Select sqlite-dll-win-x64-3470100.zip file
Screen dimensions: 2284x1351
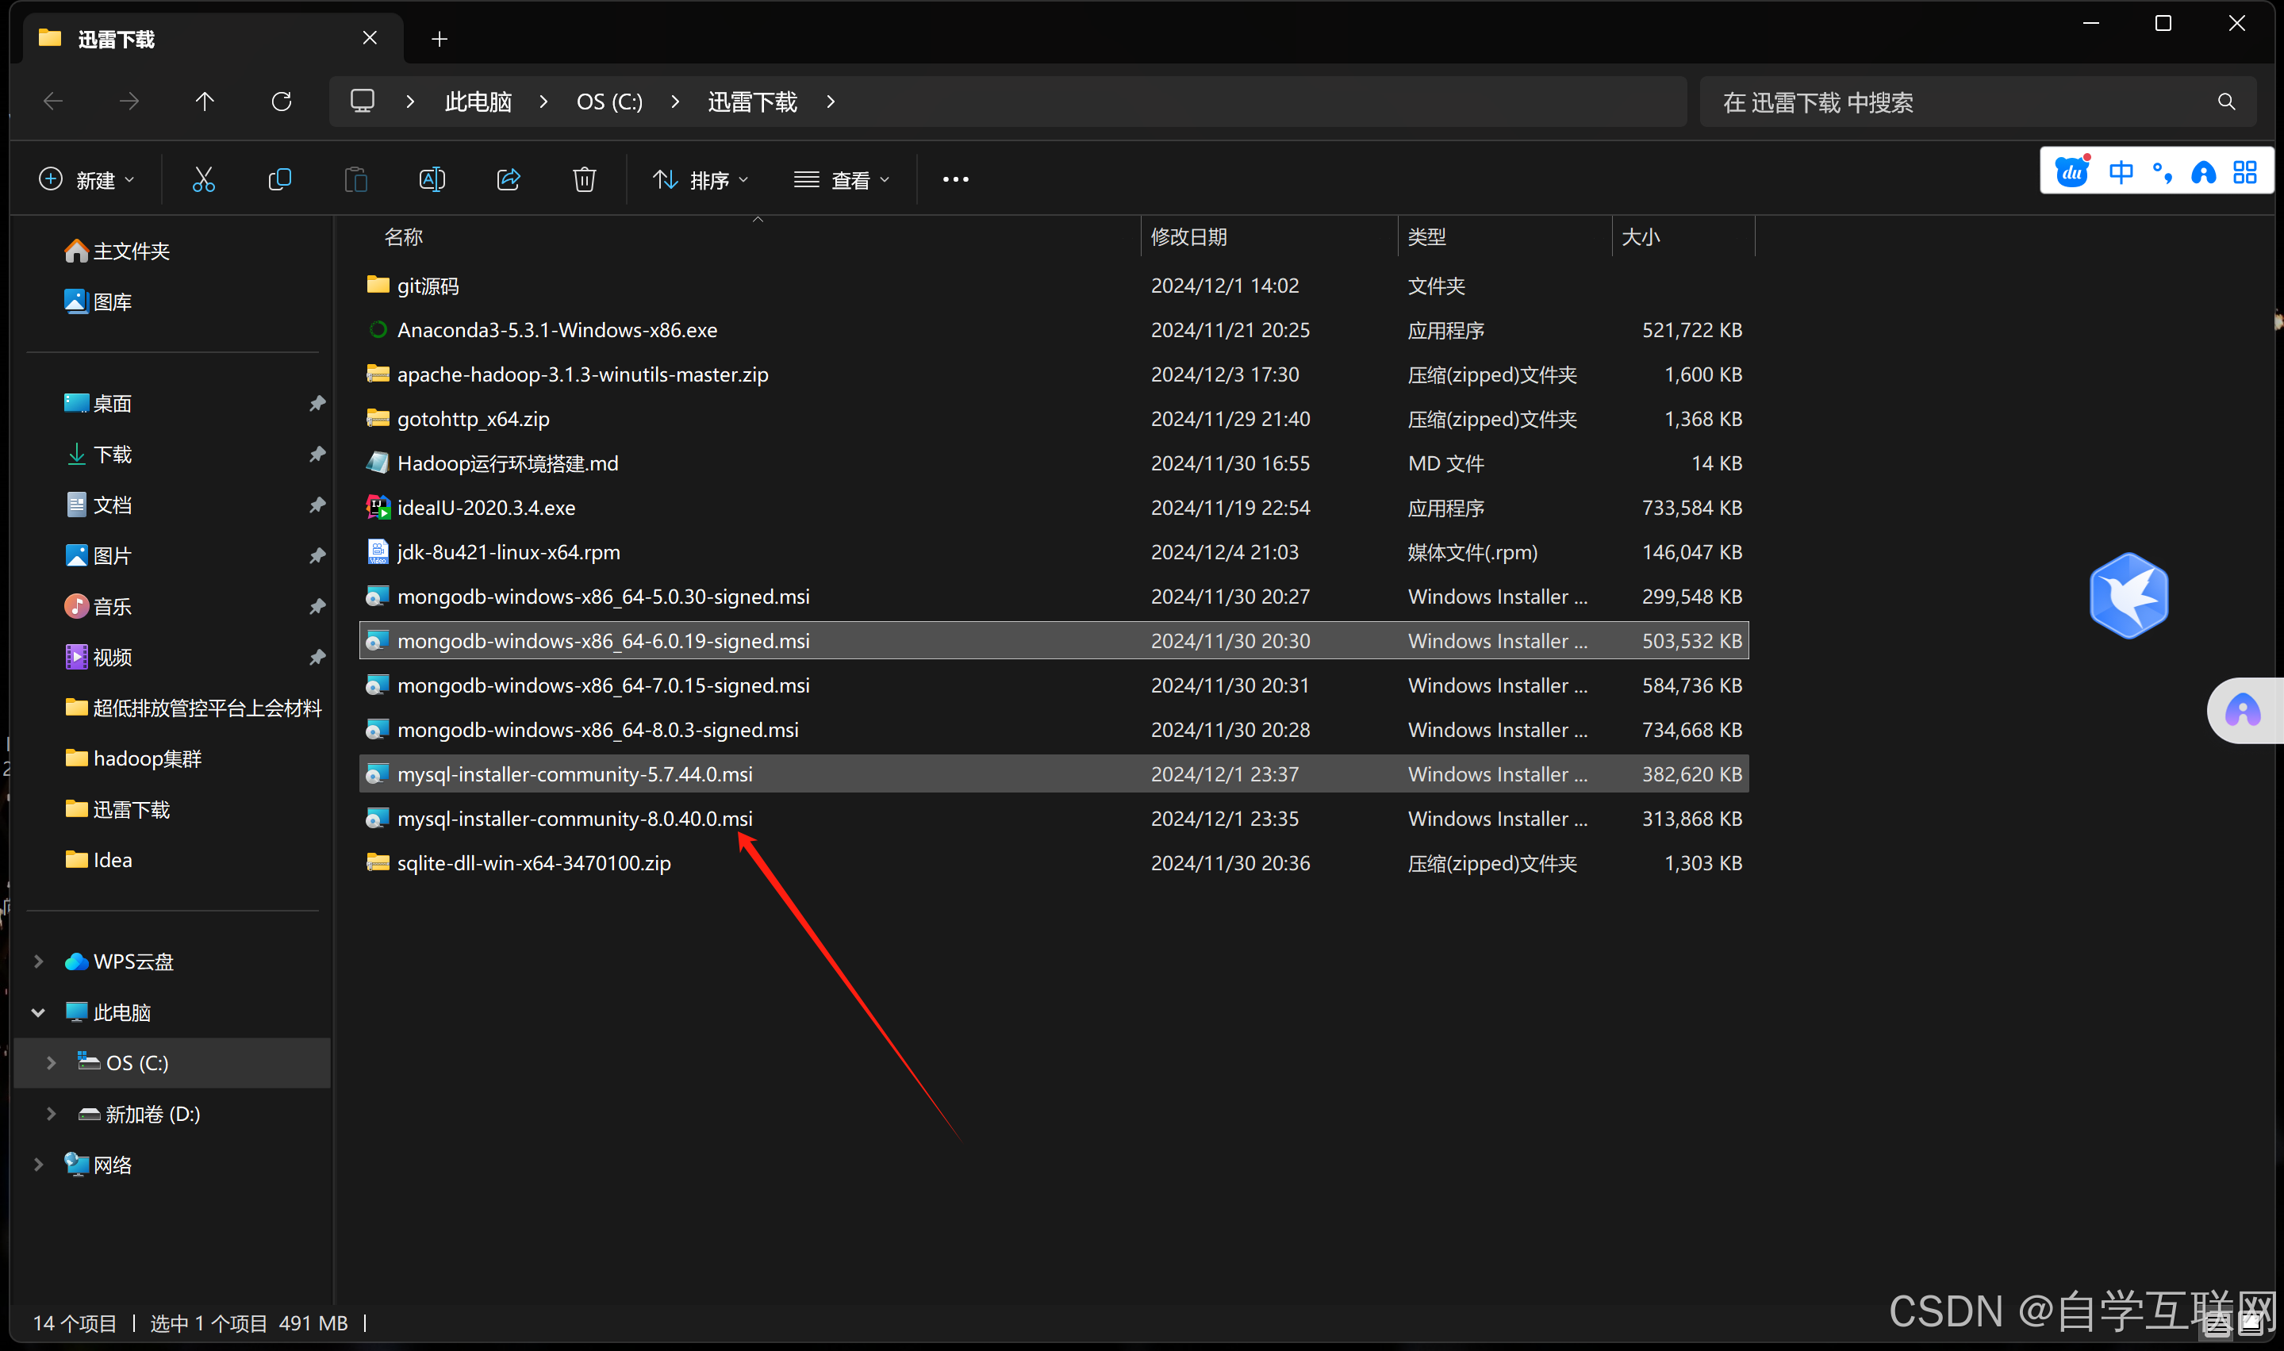1054,863
